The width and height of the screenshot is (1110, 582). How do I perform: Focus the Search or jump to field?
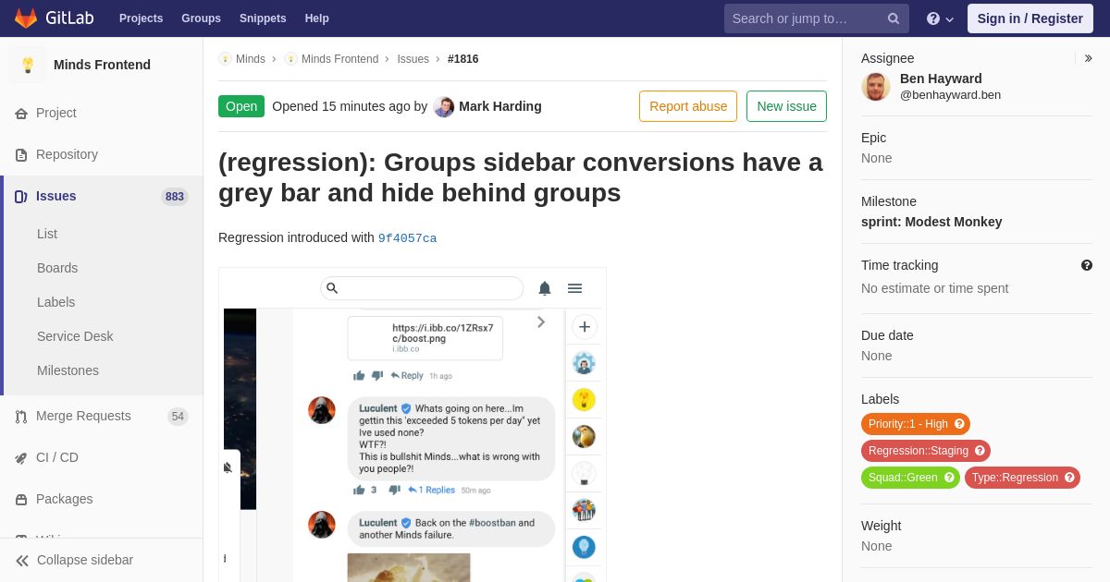click(807, 18)
